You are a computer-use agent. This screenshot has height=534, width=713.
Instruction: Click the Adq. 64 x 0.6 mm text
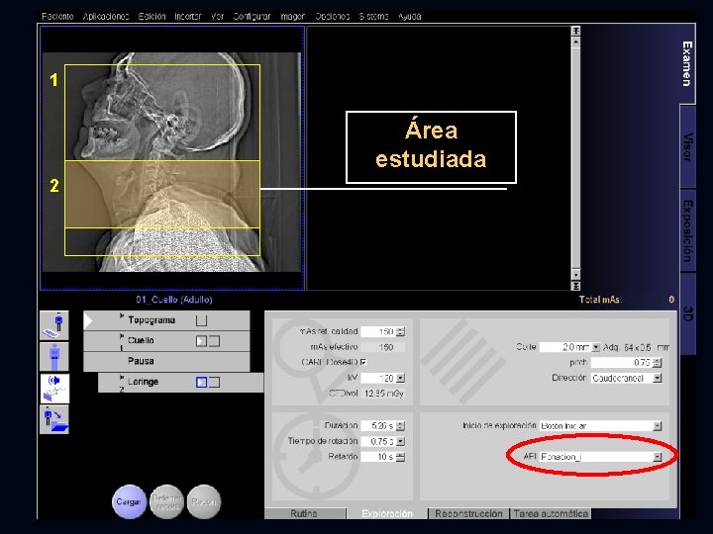tap(636, 347)
